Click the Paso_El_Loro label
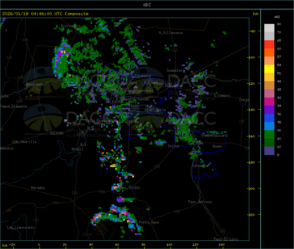294x249 pixels. point(226,239)
